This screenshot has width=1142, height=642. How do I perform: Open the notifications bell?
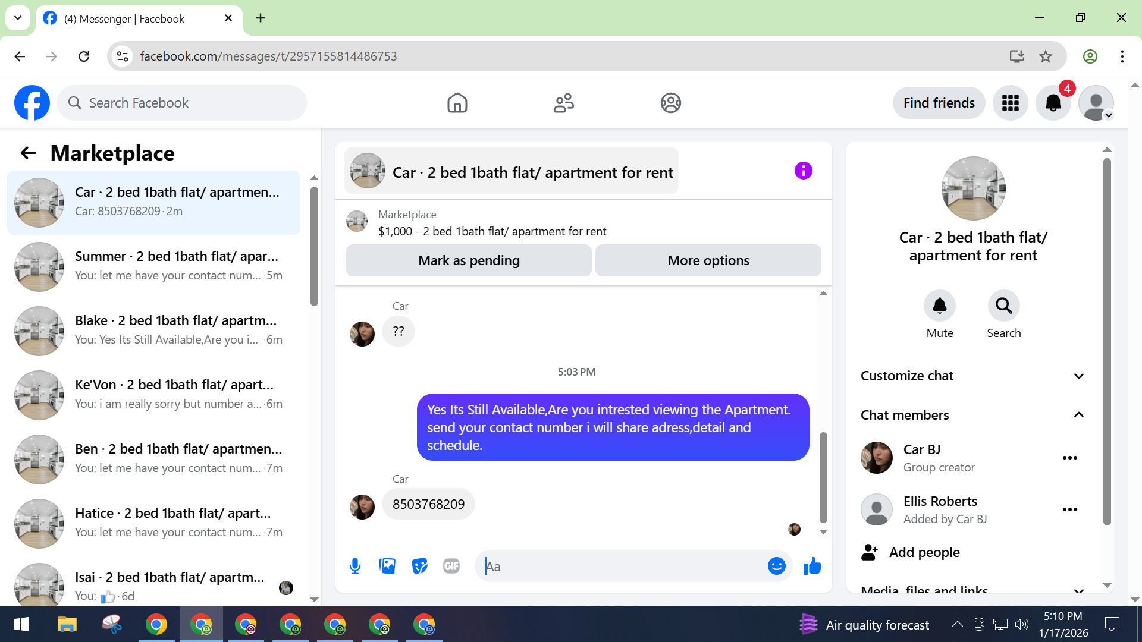[x=1053, y=103]
